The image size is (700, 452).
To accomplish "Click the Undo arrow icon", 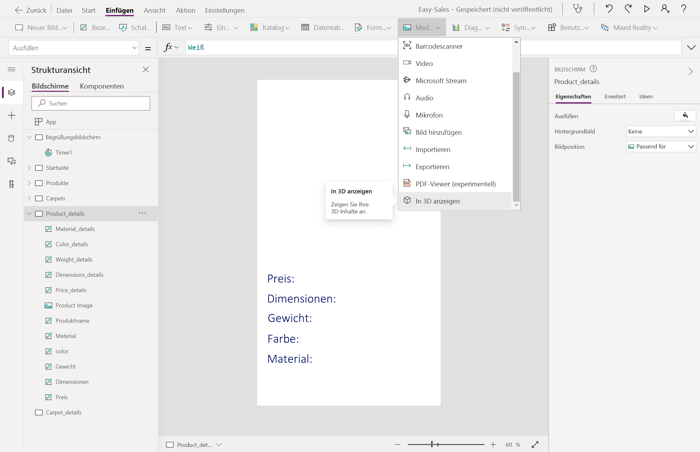I will pos(609,9).
